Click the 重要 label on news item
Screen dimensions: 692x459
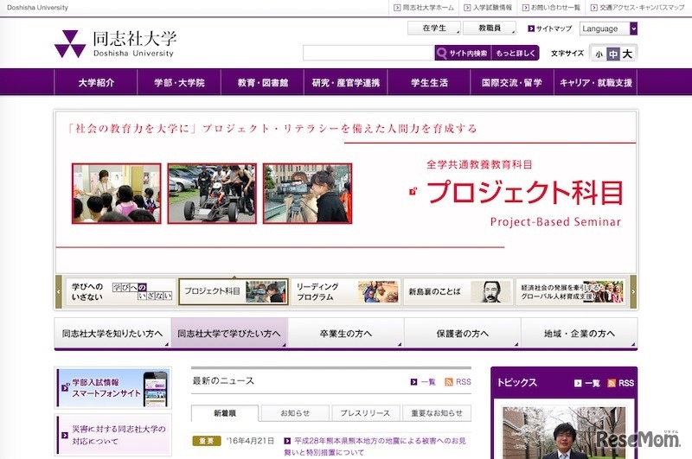(x=207, y=441)
